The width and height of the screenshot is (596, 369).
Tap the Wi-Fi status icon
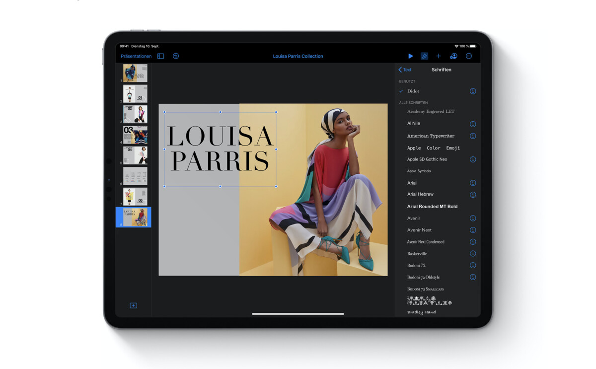point(456,46)
